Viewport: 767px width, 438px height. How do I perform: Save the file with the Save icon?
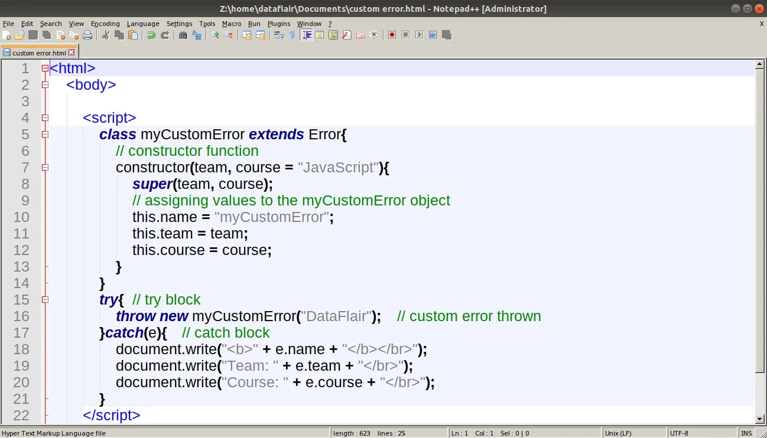click(33, 35)
